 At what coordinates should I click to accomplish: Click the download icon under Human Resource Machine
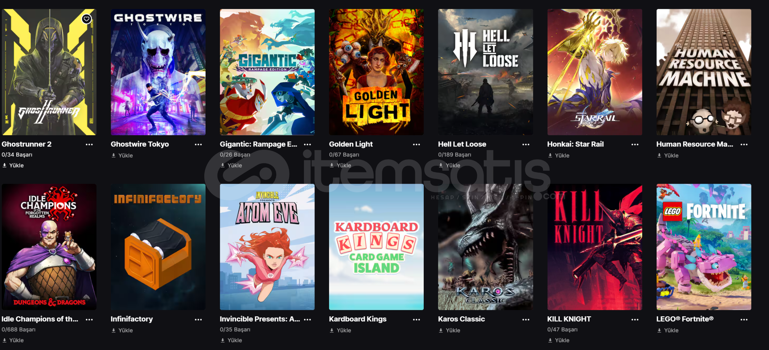(659, 156)
